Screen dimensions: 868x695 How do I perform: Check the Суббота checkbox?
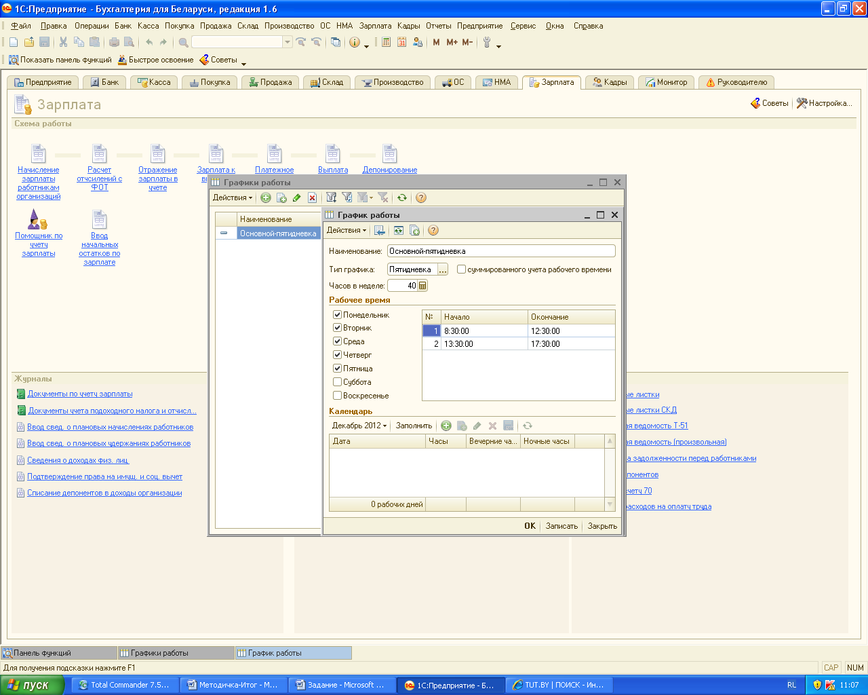point(337,382)
